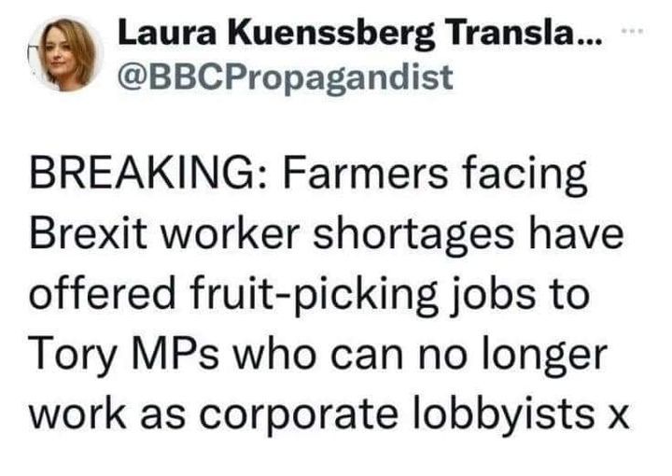
Task: Click the word corporate in the tweet
Action: (299, 418)
